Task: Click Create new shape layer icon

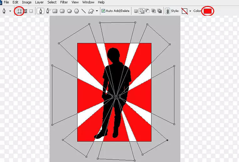Action: click(136, 11)
